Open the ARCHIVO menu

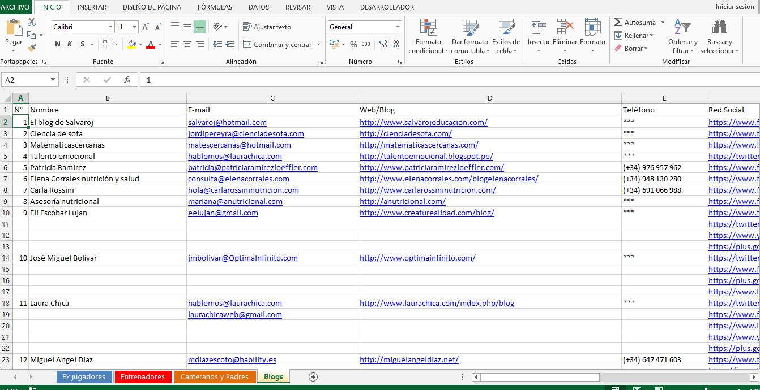[15, 7]
